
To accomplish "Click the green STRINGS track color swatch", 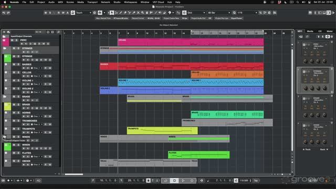I will 7,58.
